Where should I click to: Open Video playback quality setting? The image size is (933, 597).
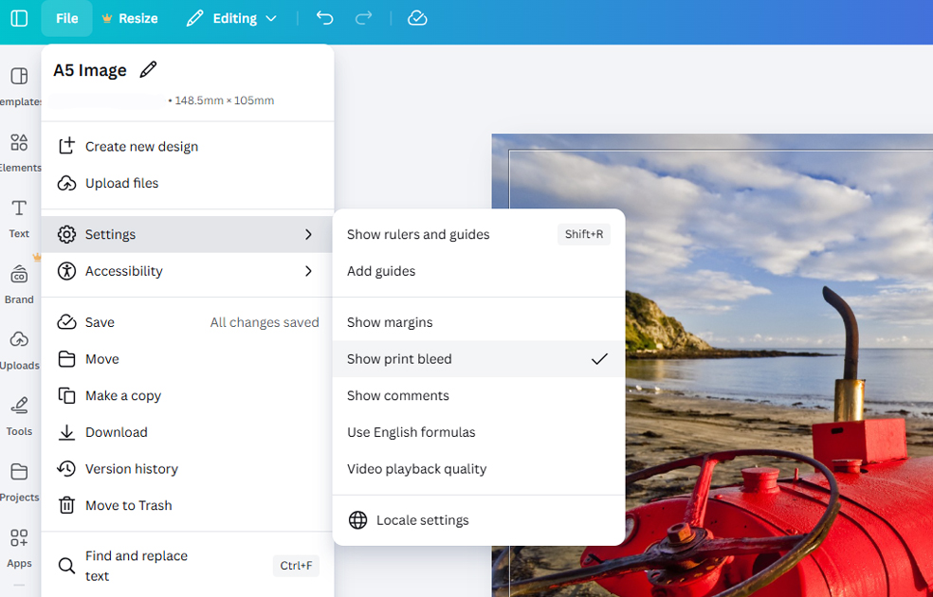click(x=479, y=469)
